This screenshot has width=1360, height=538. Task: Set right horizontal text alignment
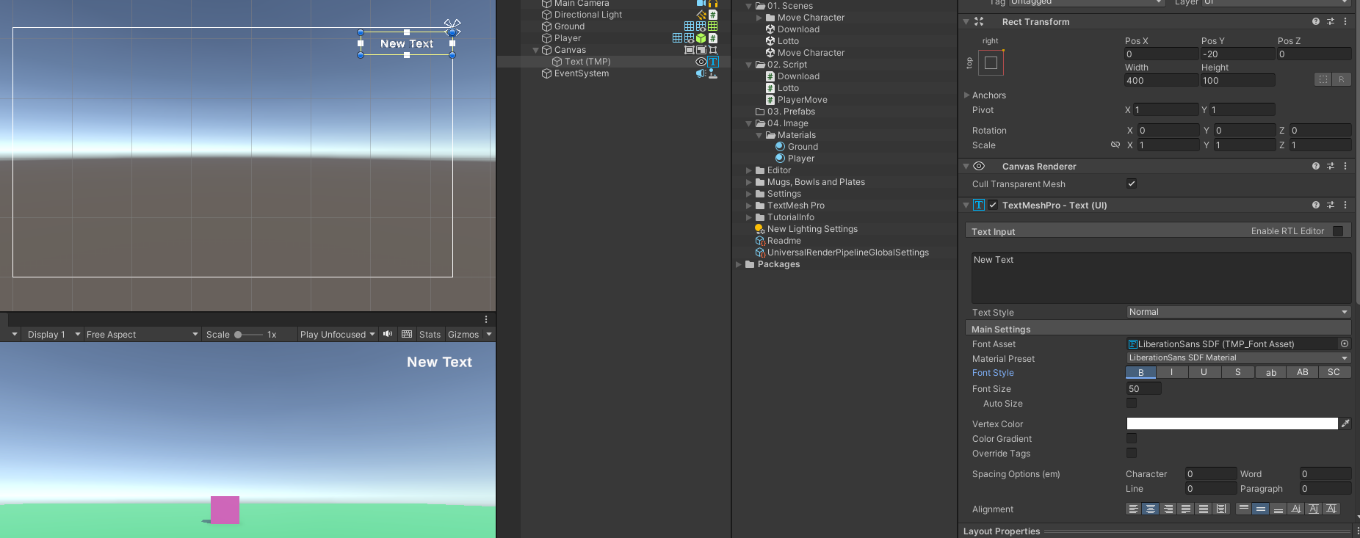1168,509
